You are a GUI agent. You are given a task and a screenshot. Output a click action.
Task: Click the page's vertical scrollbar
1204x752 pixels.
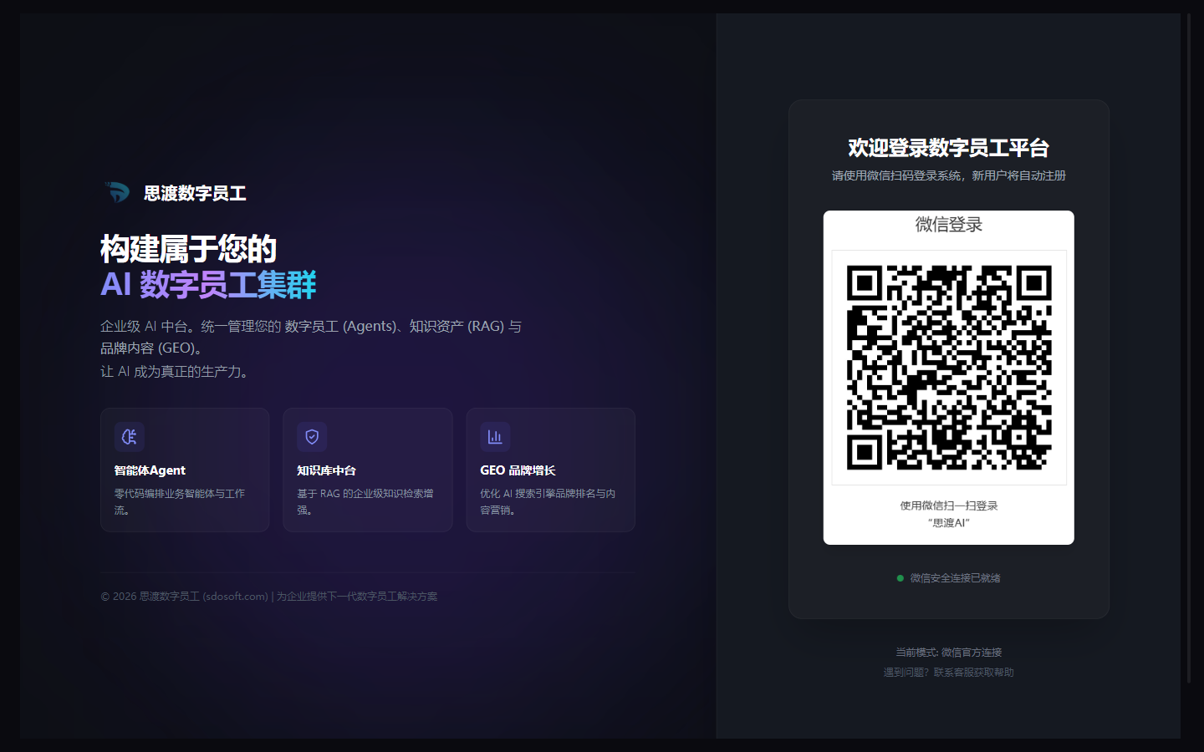(1189, 334)
